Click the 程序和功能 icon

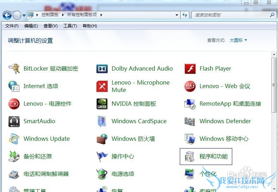pos(190,157)
